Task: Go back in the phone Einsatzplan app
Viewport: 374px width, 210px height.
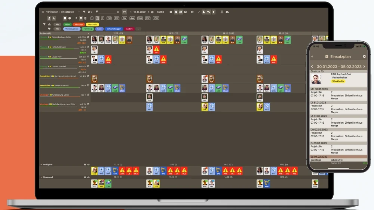Action: click(x=312, y=56)
